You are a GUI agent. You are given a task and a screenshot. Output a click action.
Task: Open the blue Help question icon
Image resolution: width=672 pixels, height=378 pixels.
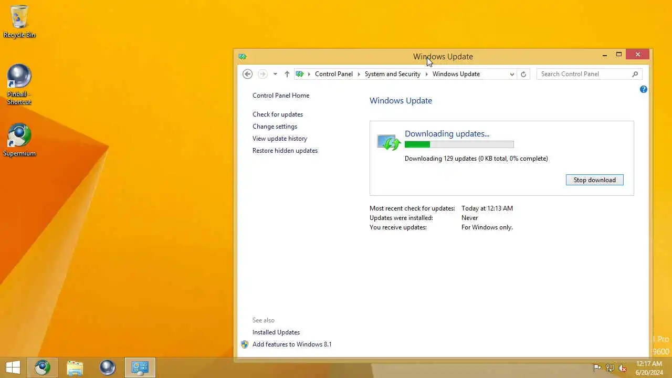[x=644, y=89]
